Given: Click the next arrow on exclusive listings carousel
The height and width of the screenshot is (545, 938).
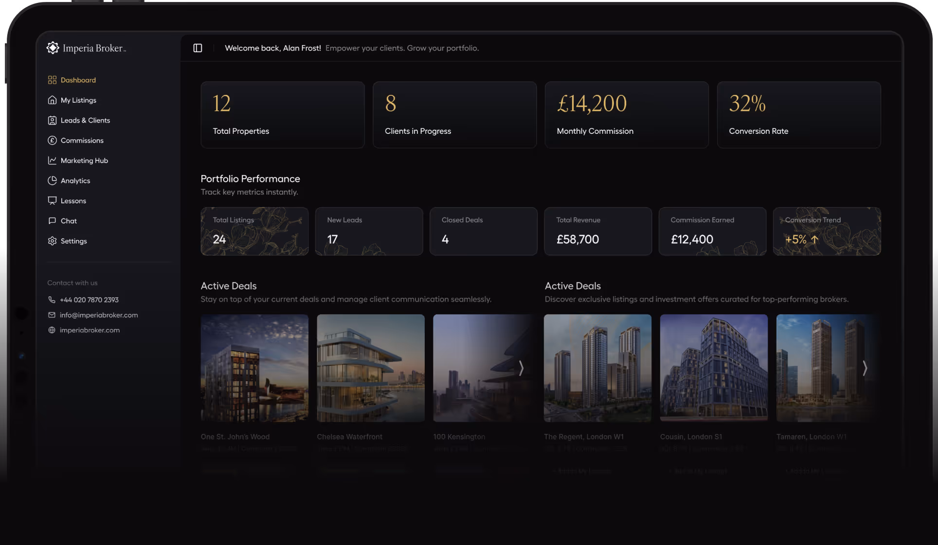Looking at the screenshot, I should pos(865,368).
